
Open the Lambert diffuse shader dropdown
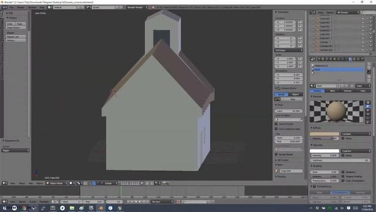pos(355,134)
